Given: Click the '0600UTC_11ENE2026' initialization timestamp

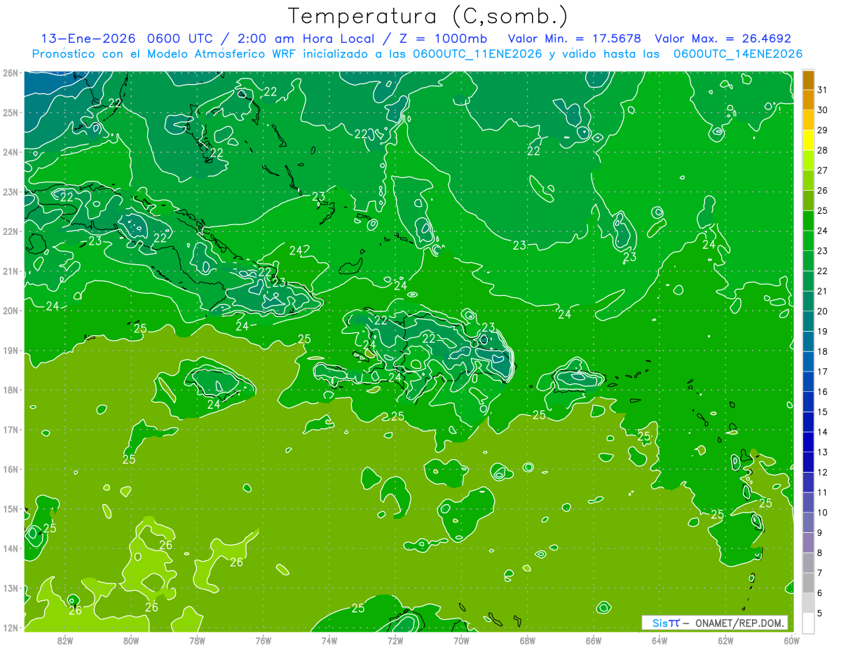Looking at the screenshot, I should pos(478,54).
